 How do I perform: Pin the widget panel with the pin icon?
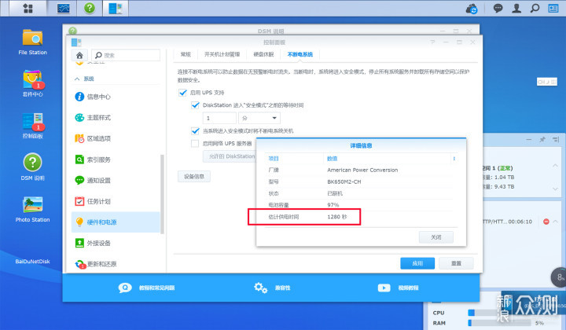(542, 139)
